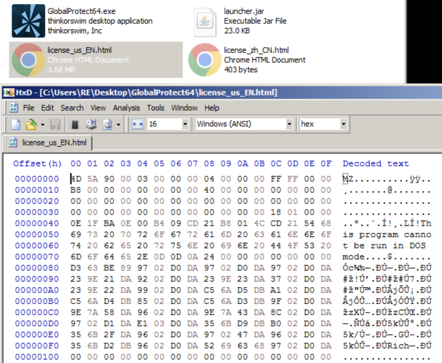Open the Search menu
This screenshot has height=363, width=442.
click(x=72, y=108)
